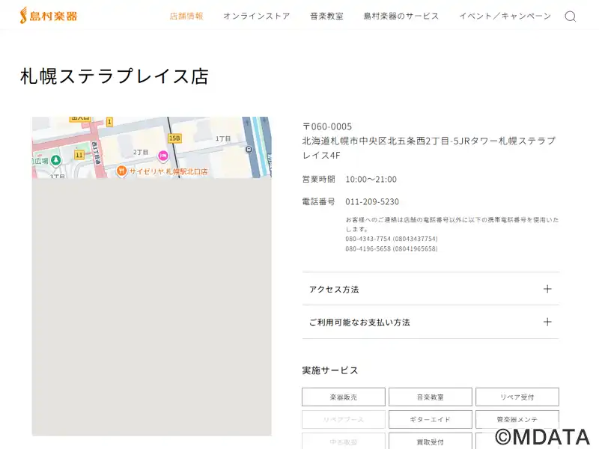Click the pink JR station map marker

click(x=163, y=156)
